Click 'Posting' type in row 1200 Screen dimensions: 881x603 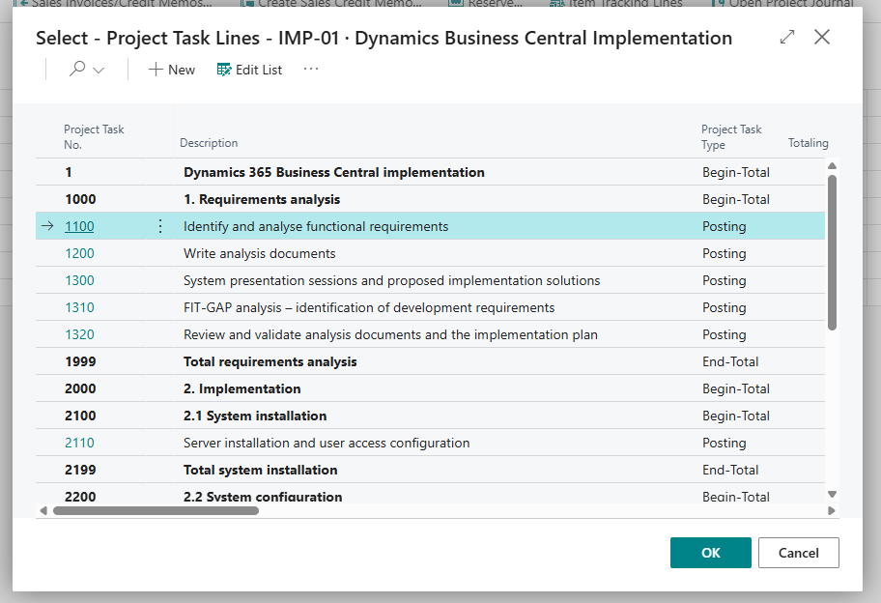pyautogui.click(x=725, y=253)
